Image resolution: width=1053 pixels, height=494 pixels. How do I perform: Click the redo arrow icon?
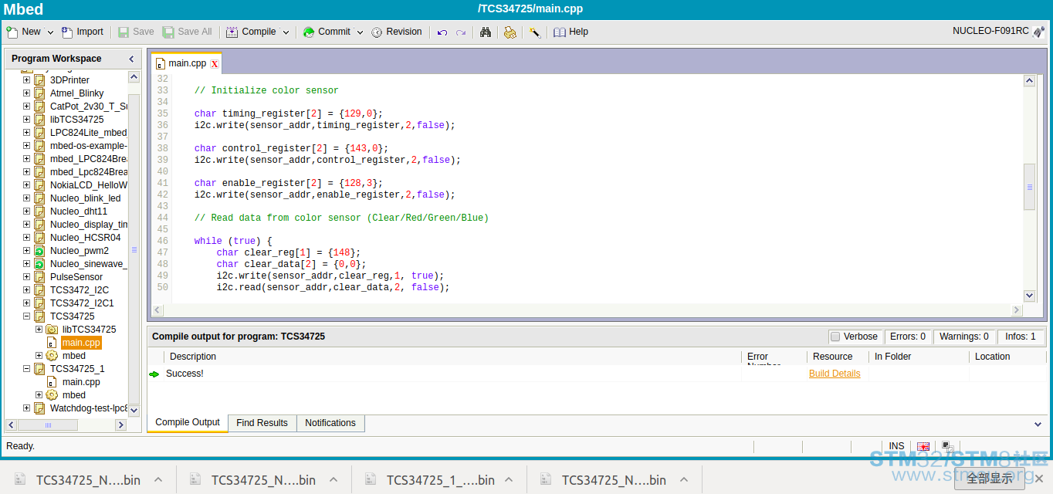(461, 32)
